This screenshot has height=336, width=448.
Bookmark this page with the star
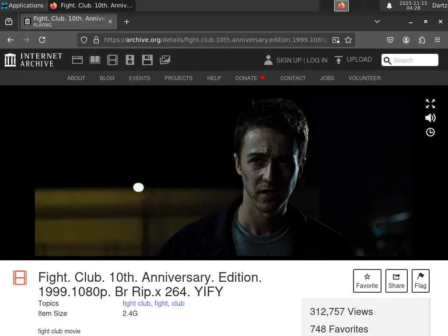click(348, 40)
